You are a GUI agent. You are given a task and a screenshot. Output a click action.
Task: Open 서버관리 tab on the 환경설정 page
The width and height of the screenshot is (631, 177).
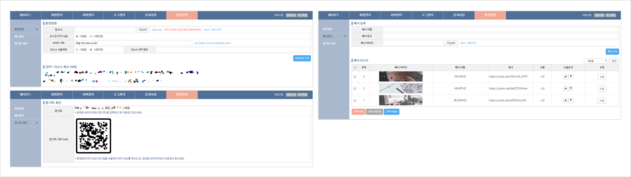coord(88,15)
